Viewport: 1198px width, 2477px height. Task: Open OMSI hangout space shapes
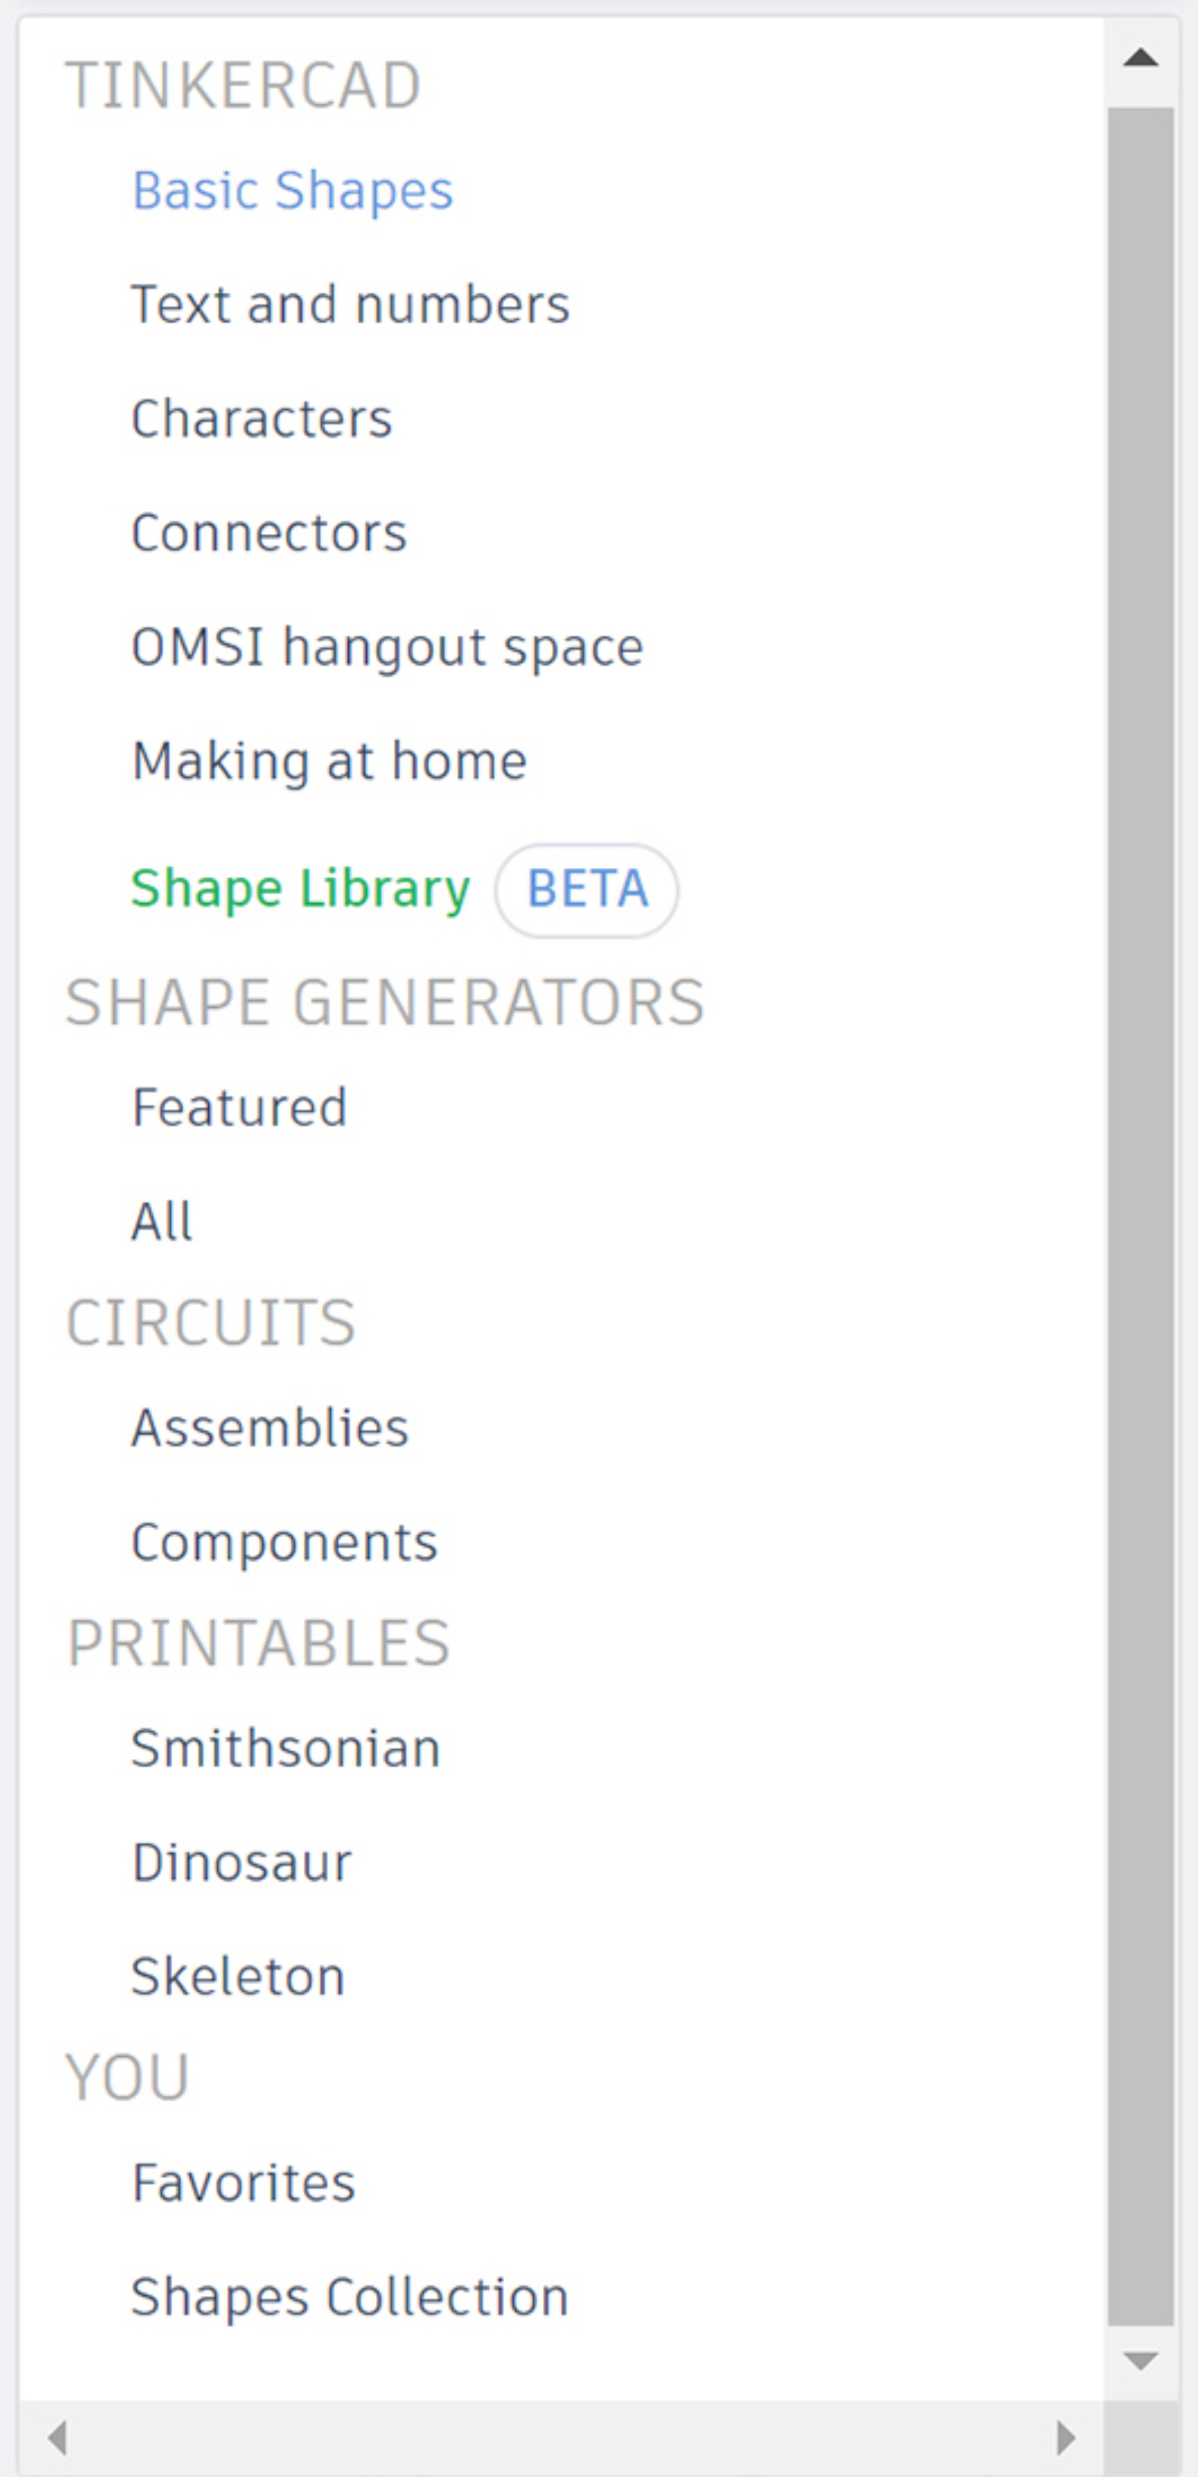click(x=386, y=647)
